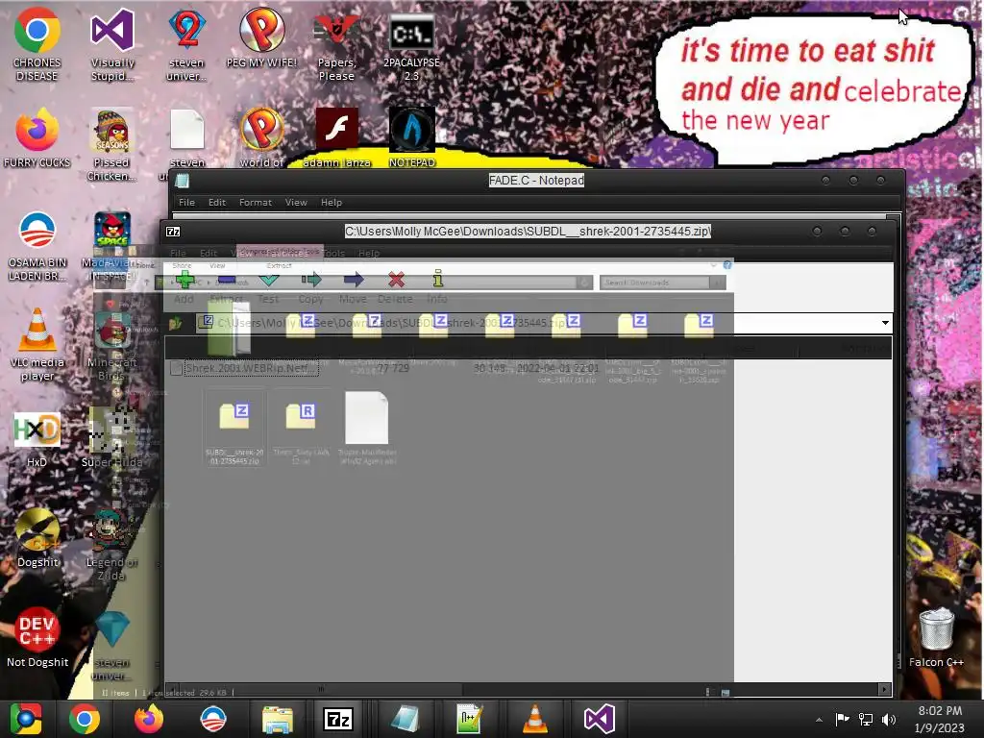
Task: Open Dogshit desktop shortcut
Action: click(37, 538)
